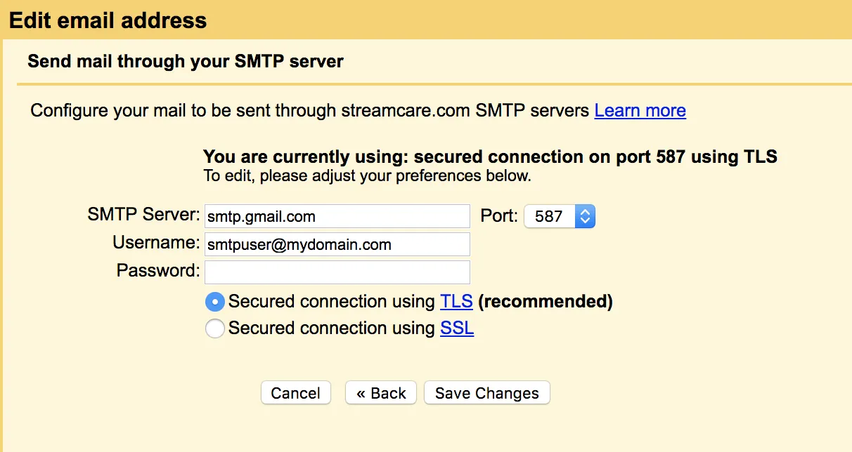Click the Save Changes button

[x=486, y=393]
